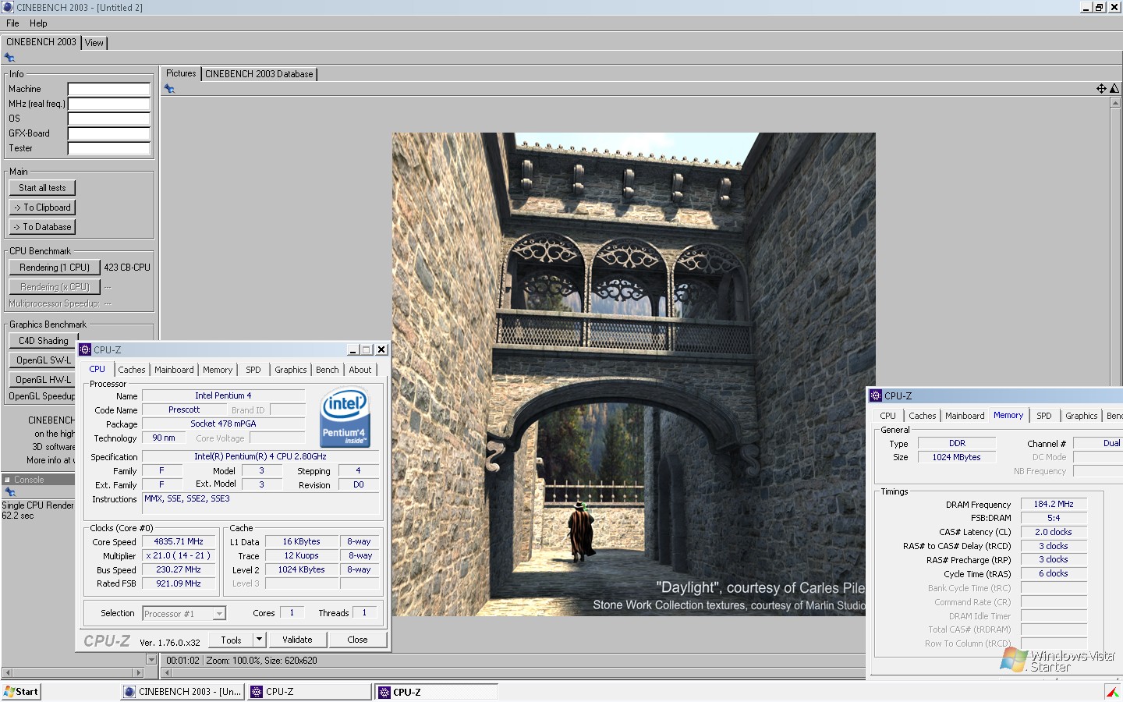1123x702 pixels.
Task: Click the left panel horizontal scrollbar left arrow
Action: click(7, 672)
